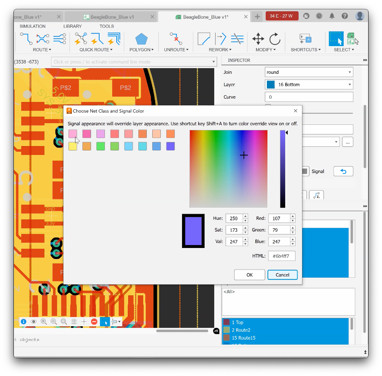Toggle the crosshair origin marker icon

tap(84, 322)
